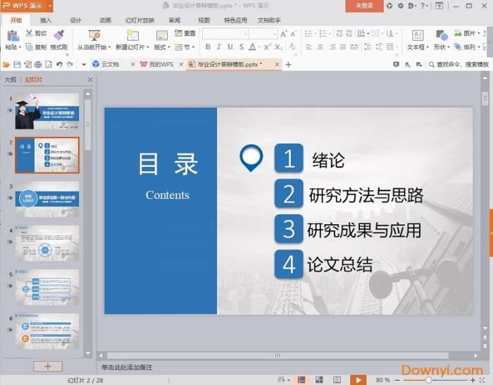Viewport: 493px width, 385px height.
Task: Switch to the Outline pane tab
Action: pyautogui.click(x=11, y=80)
